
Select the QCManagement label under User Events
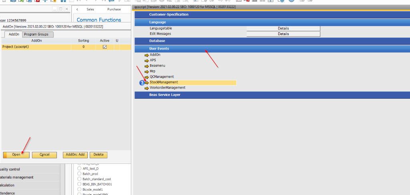tap(162, 77)
